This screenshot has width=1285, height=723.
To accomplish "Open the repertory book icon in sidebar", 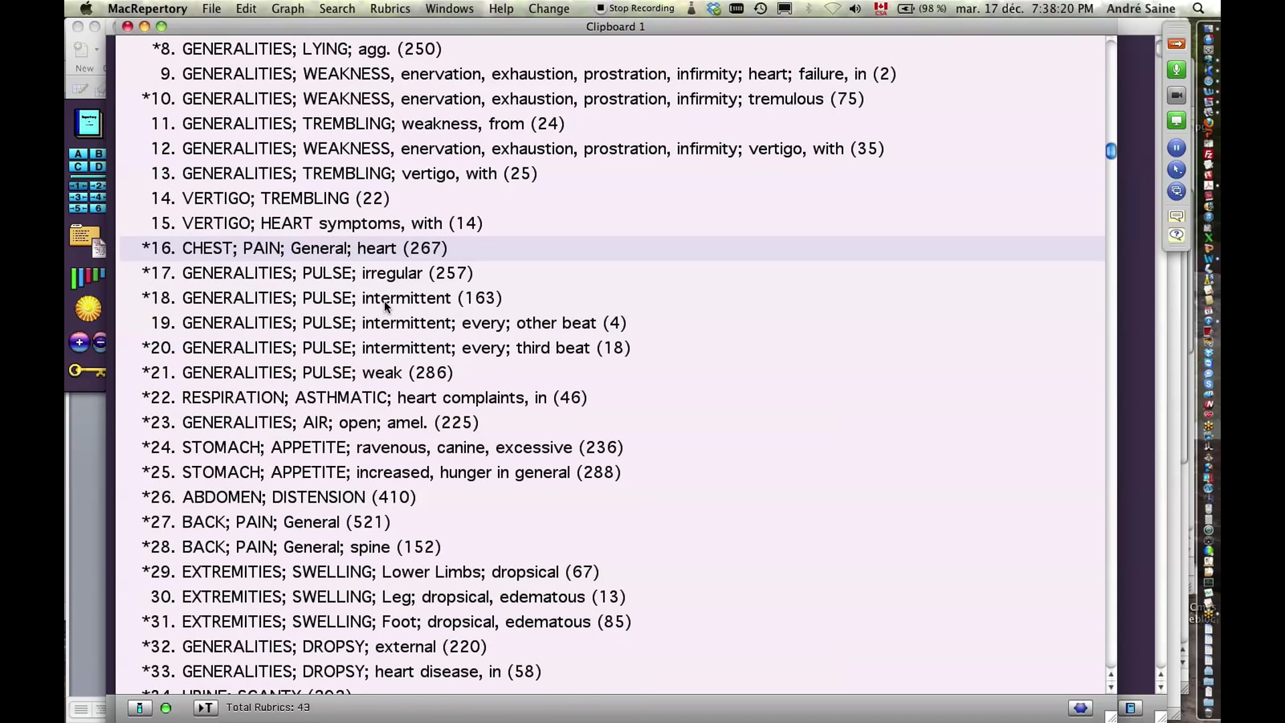I will 88,123.
